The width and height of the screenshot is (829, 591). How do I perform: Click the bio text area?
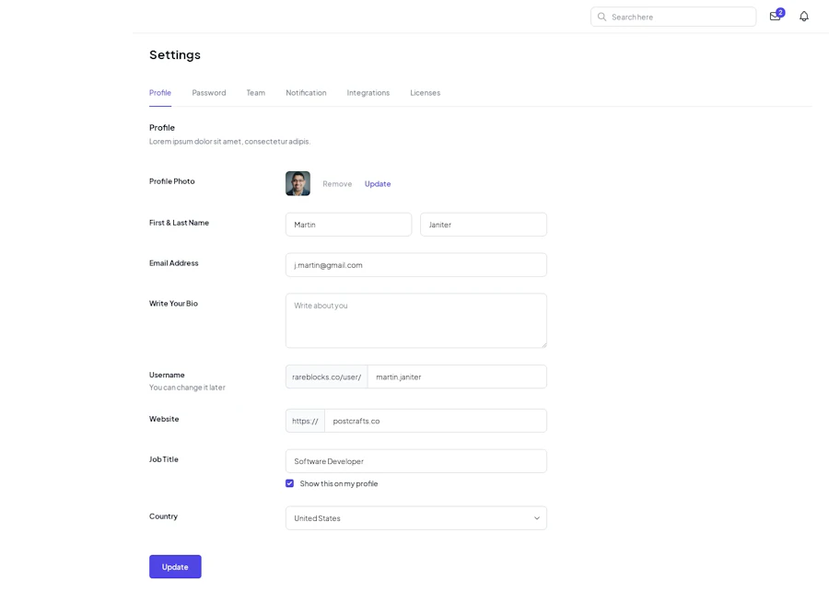click(416, 320)
